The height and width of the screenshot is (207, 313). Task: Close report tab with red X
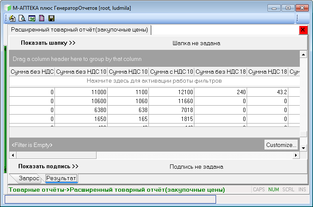coord(303,30)
